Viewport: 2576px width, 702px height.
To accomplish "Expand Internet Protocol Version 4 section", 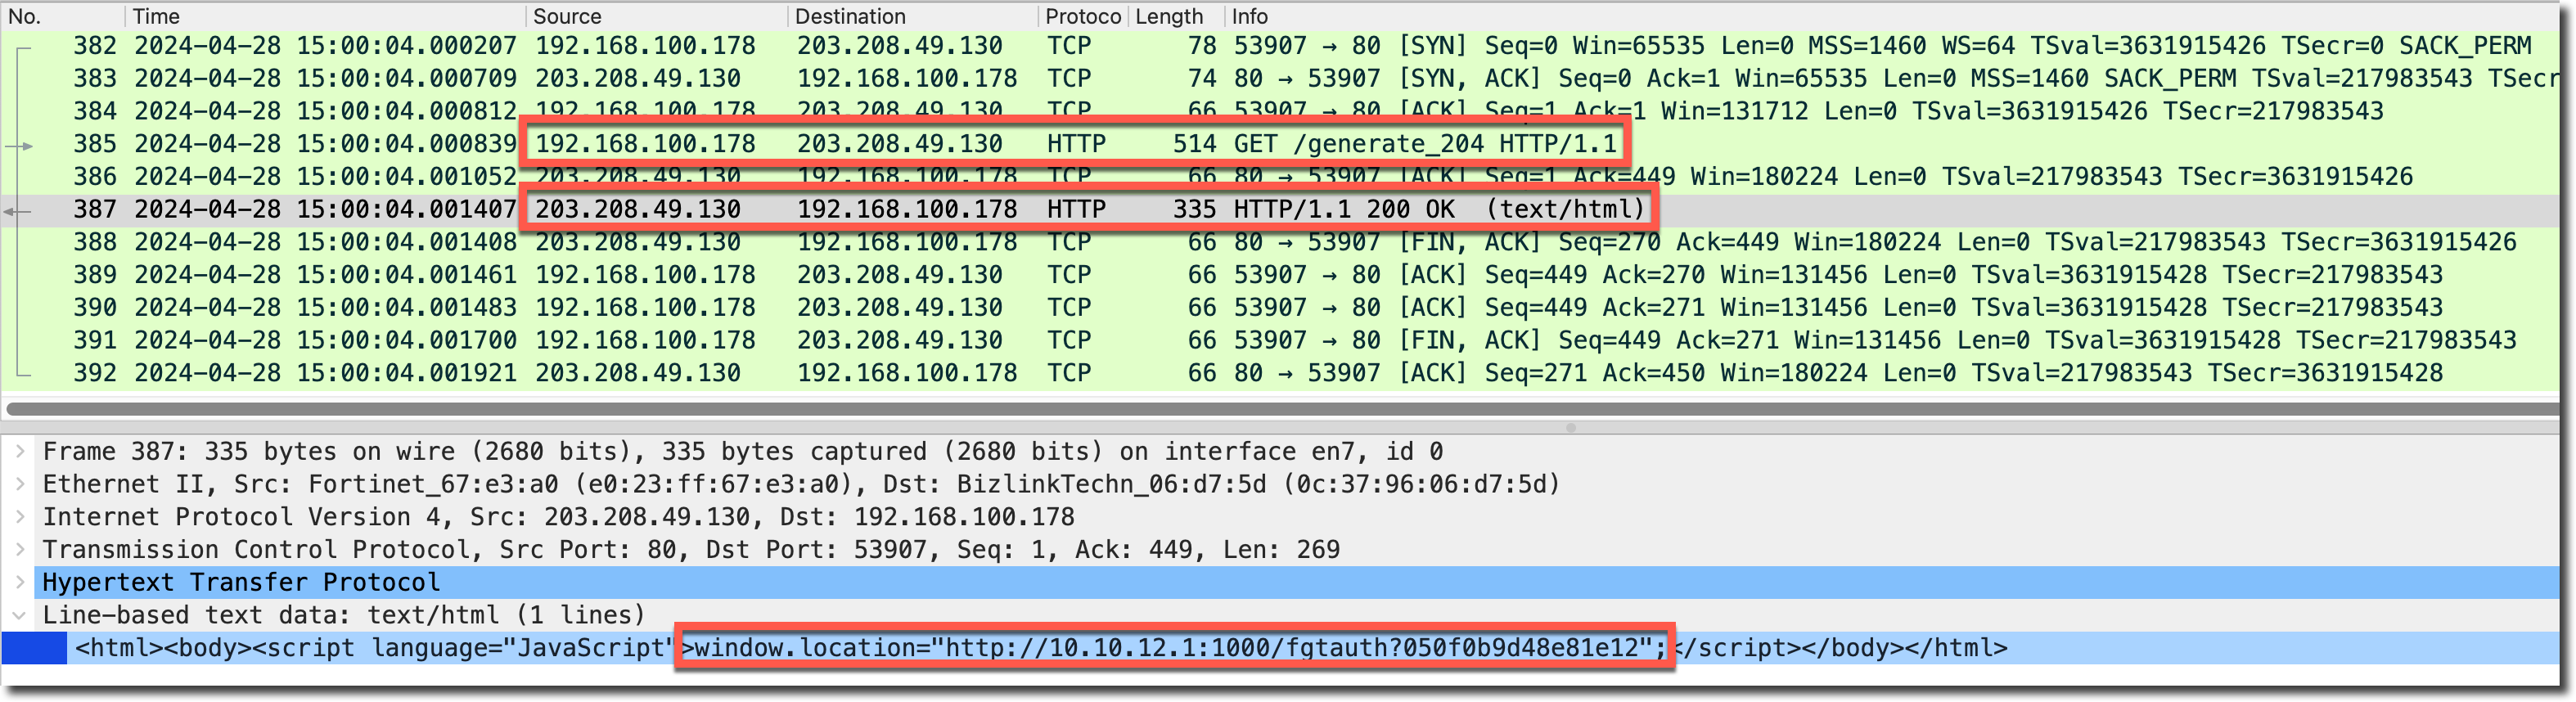I will (x=20, y=517).
